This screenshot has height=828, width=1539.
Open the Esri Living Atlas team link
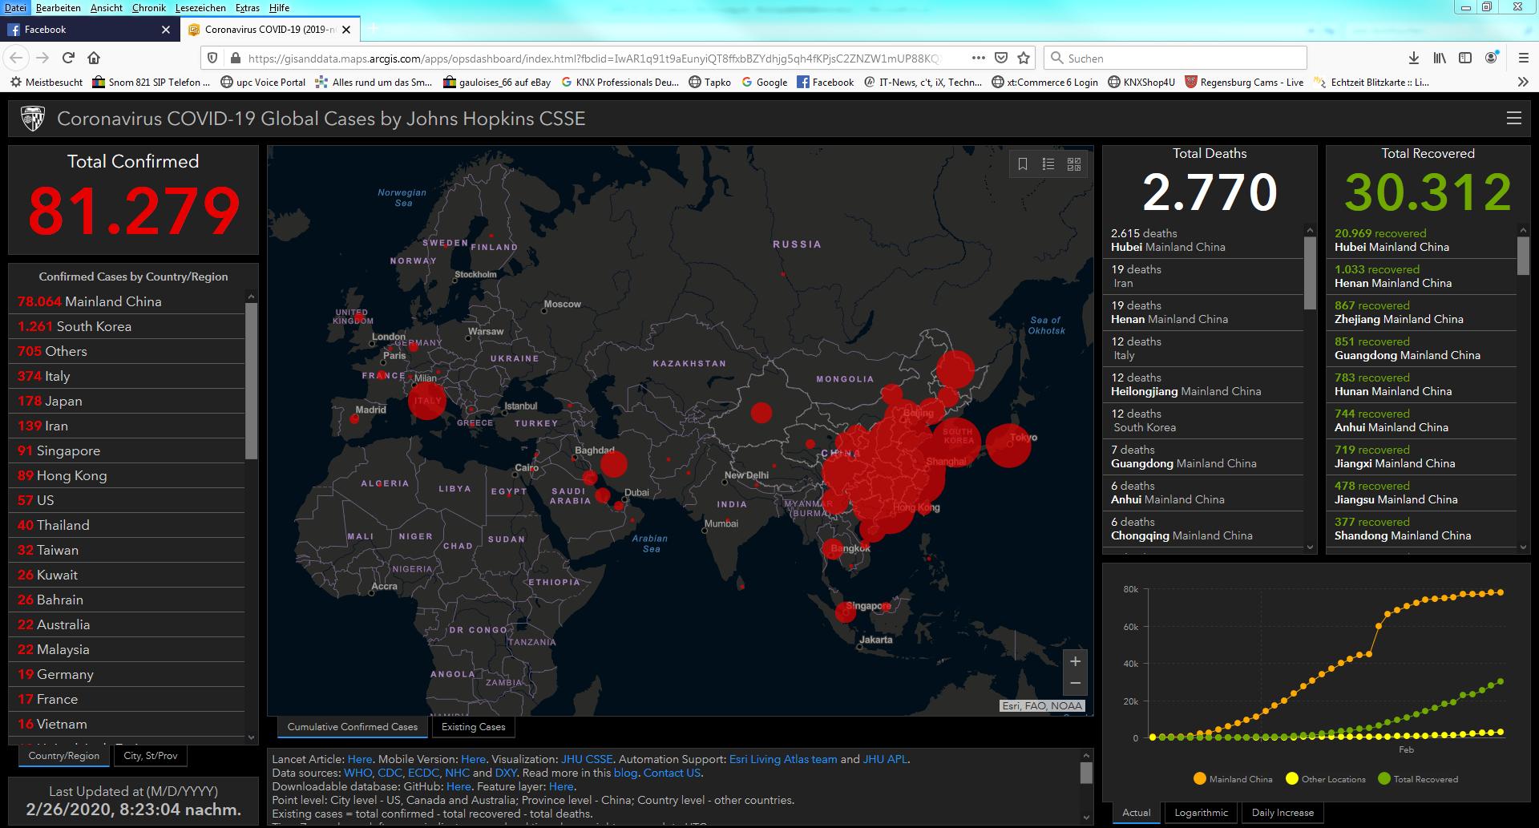[x=783, y=759]
